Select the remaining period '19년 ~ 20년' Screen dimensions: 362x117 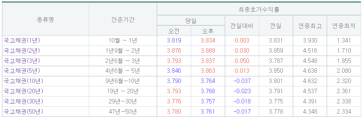(123, 91)
